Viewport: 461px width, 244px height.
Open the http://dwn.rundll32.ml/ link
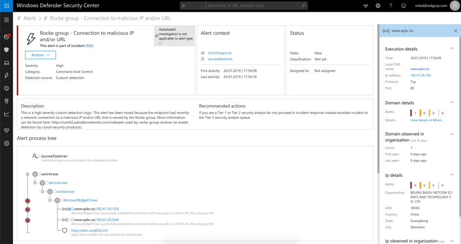[x=89, y=230]
